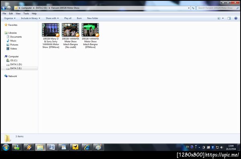Open the Videos library
The height and width of the screenshot is (159, 241).
click(x=12, y=49)
